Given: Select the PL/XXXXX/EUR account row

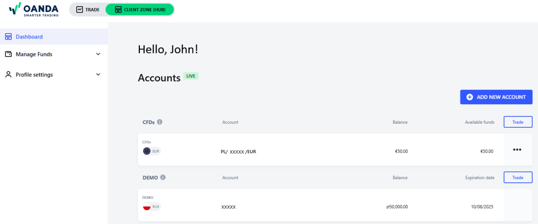Looking at the screenshot, I should click(239, 151).
